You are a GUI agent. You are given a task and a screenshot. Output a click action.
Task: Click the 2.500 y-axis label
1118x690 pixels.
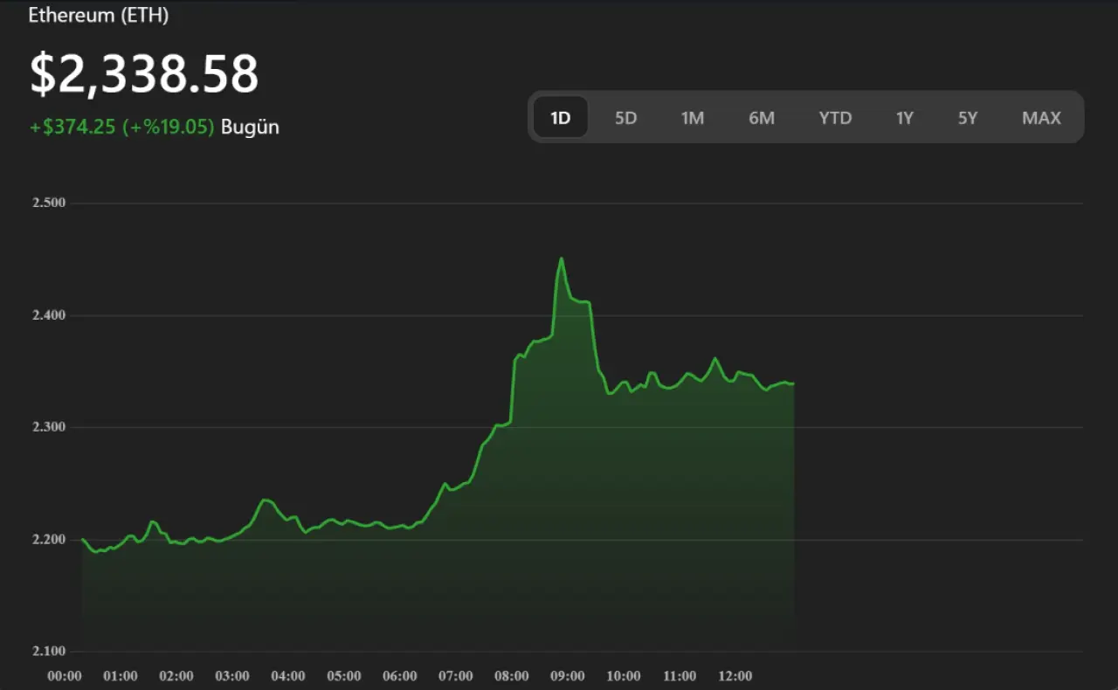tap(49, 203)
